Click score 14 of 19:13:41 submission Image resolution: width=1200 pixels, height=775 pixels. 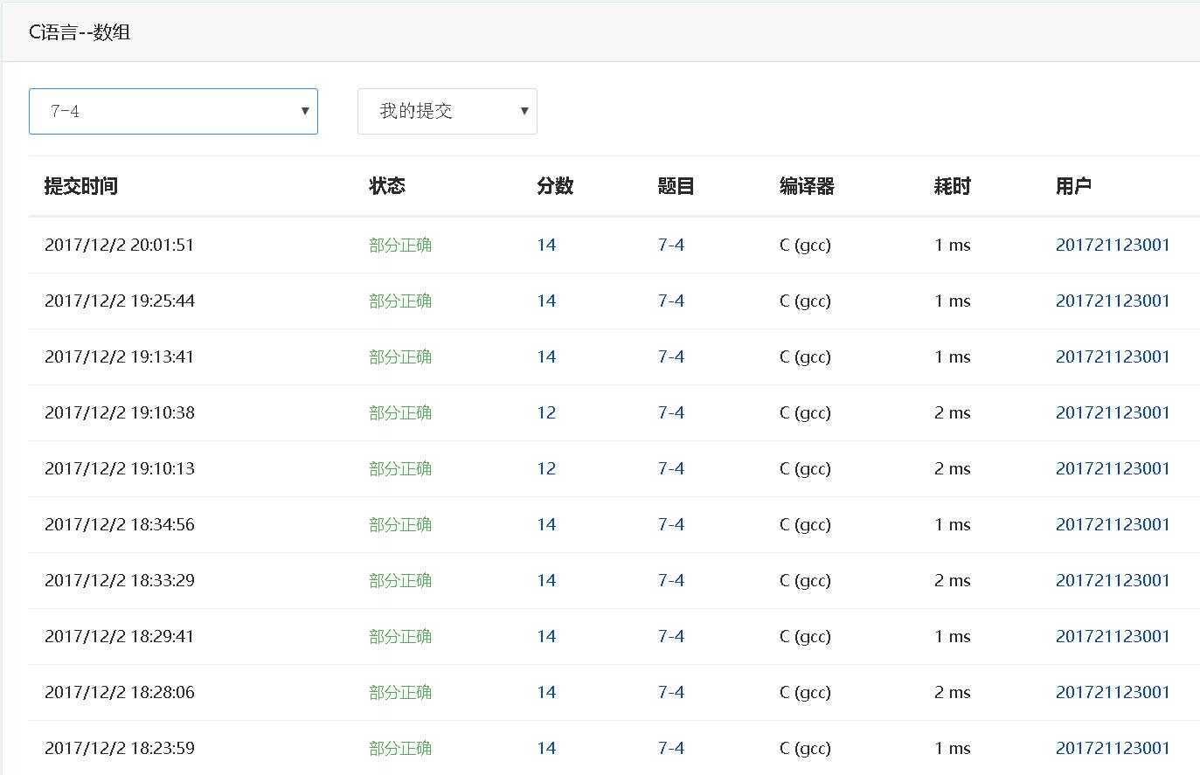[546, 356]
